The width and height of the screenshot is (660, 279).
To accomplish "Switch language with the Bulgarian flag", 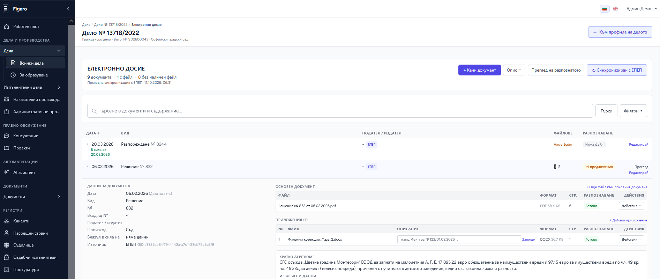I will pyautogui.click(x=605, y=9).
